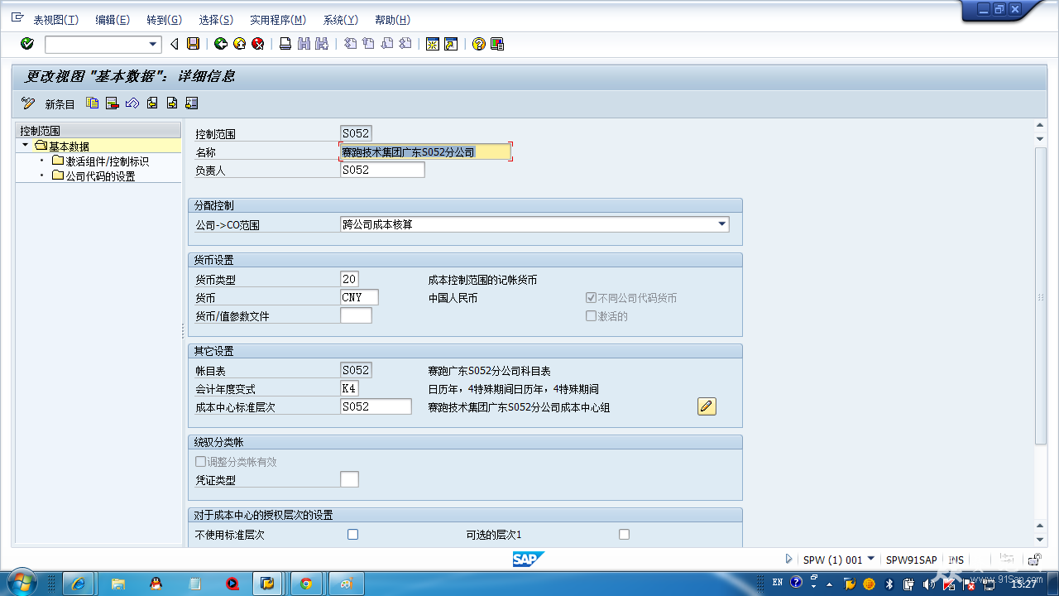
Task: Click the Delete entry icon
Action: [x=113, y=103]
